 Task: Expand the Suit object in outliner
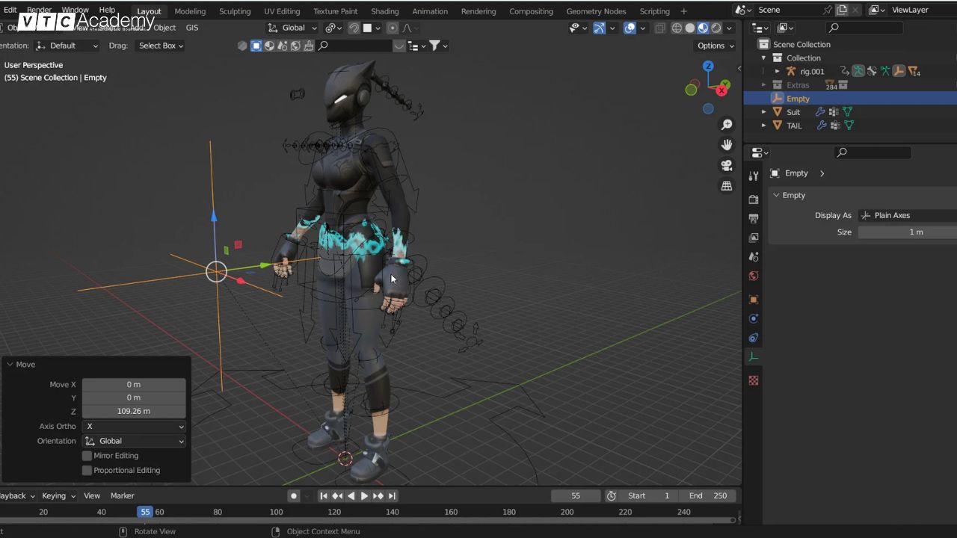[763, 112]
